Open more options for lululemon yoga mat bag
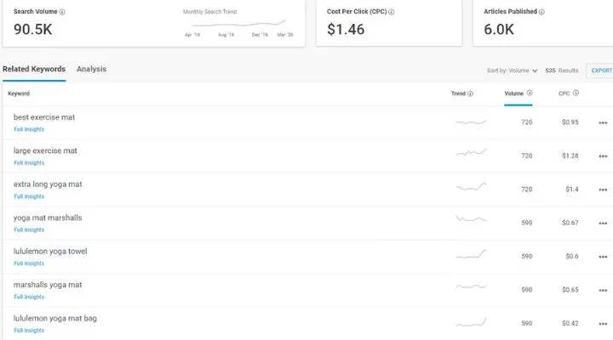613x340 pixels. (x=603, y=324)
